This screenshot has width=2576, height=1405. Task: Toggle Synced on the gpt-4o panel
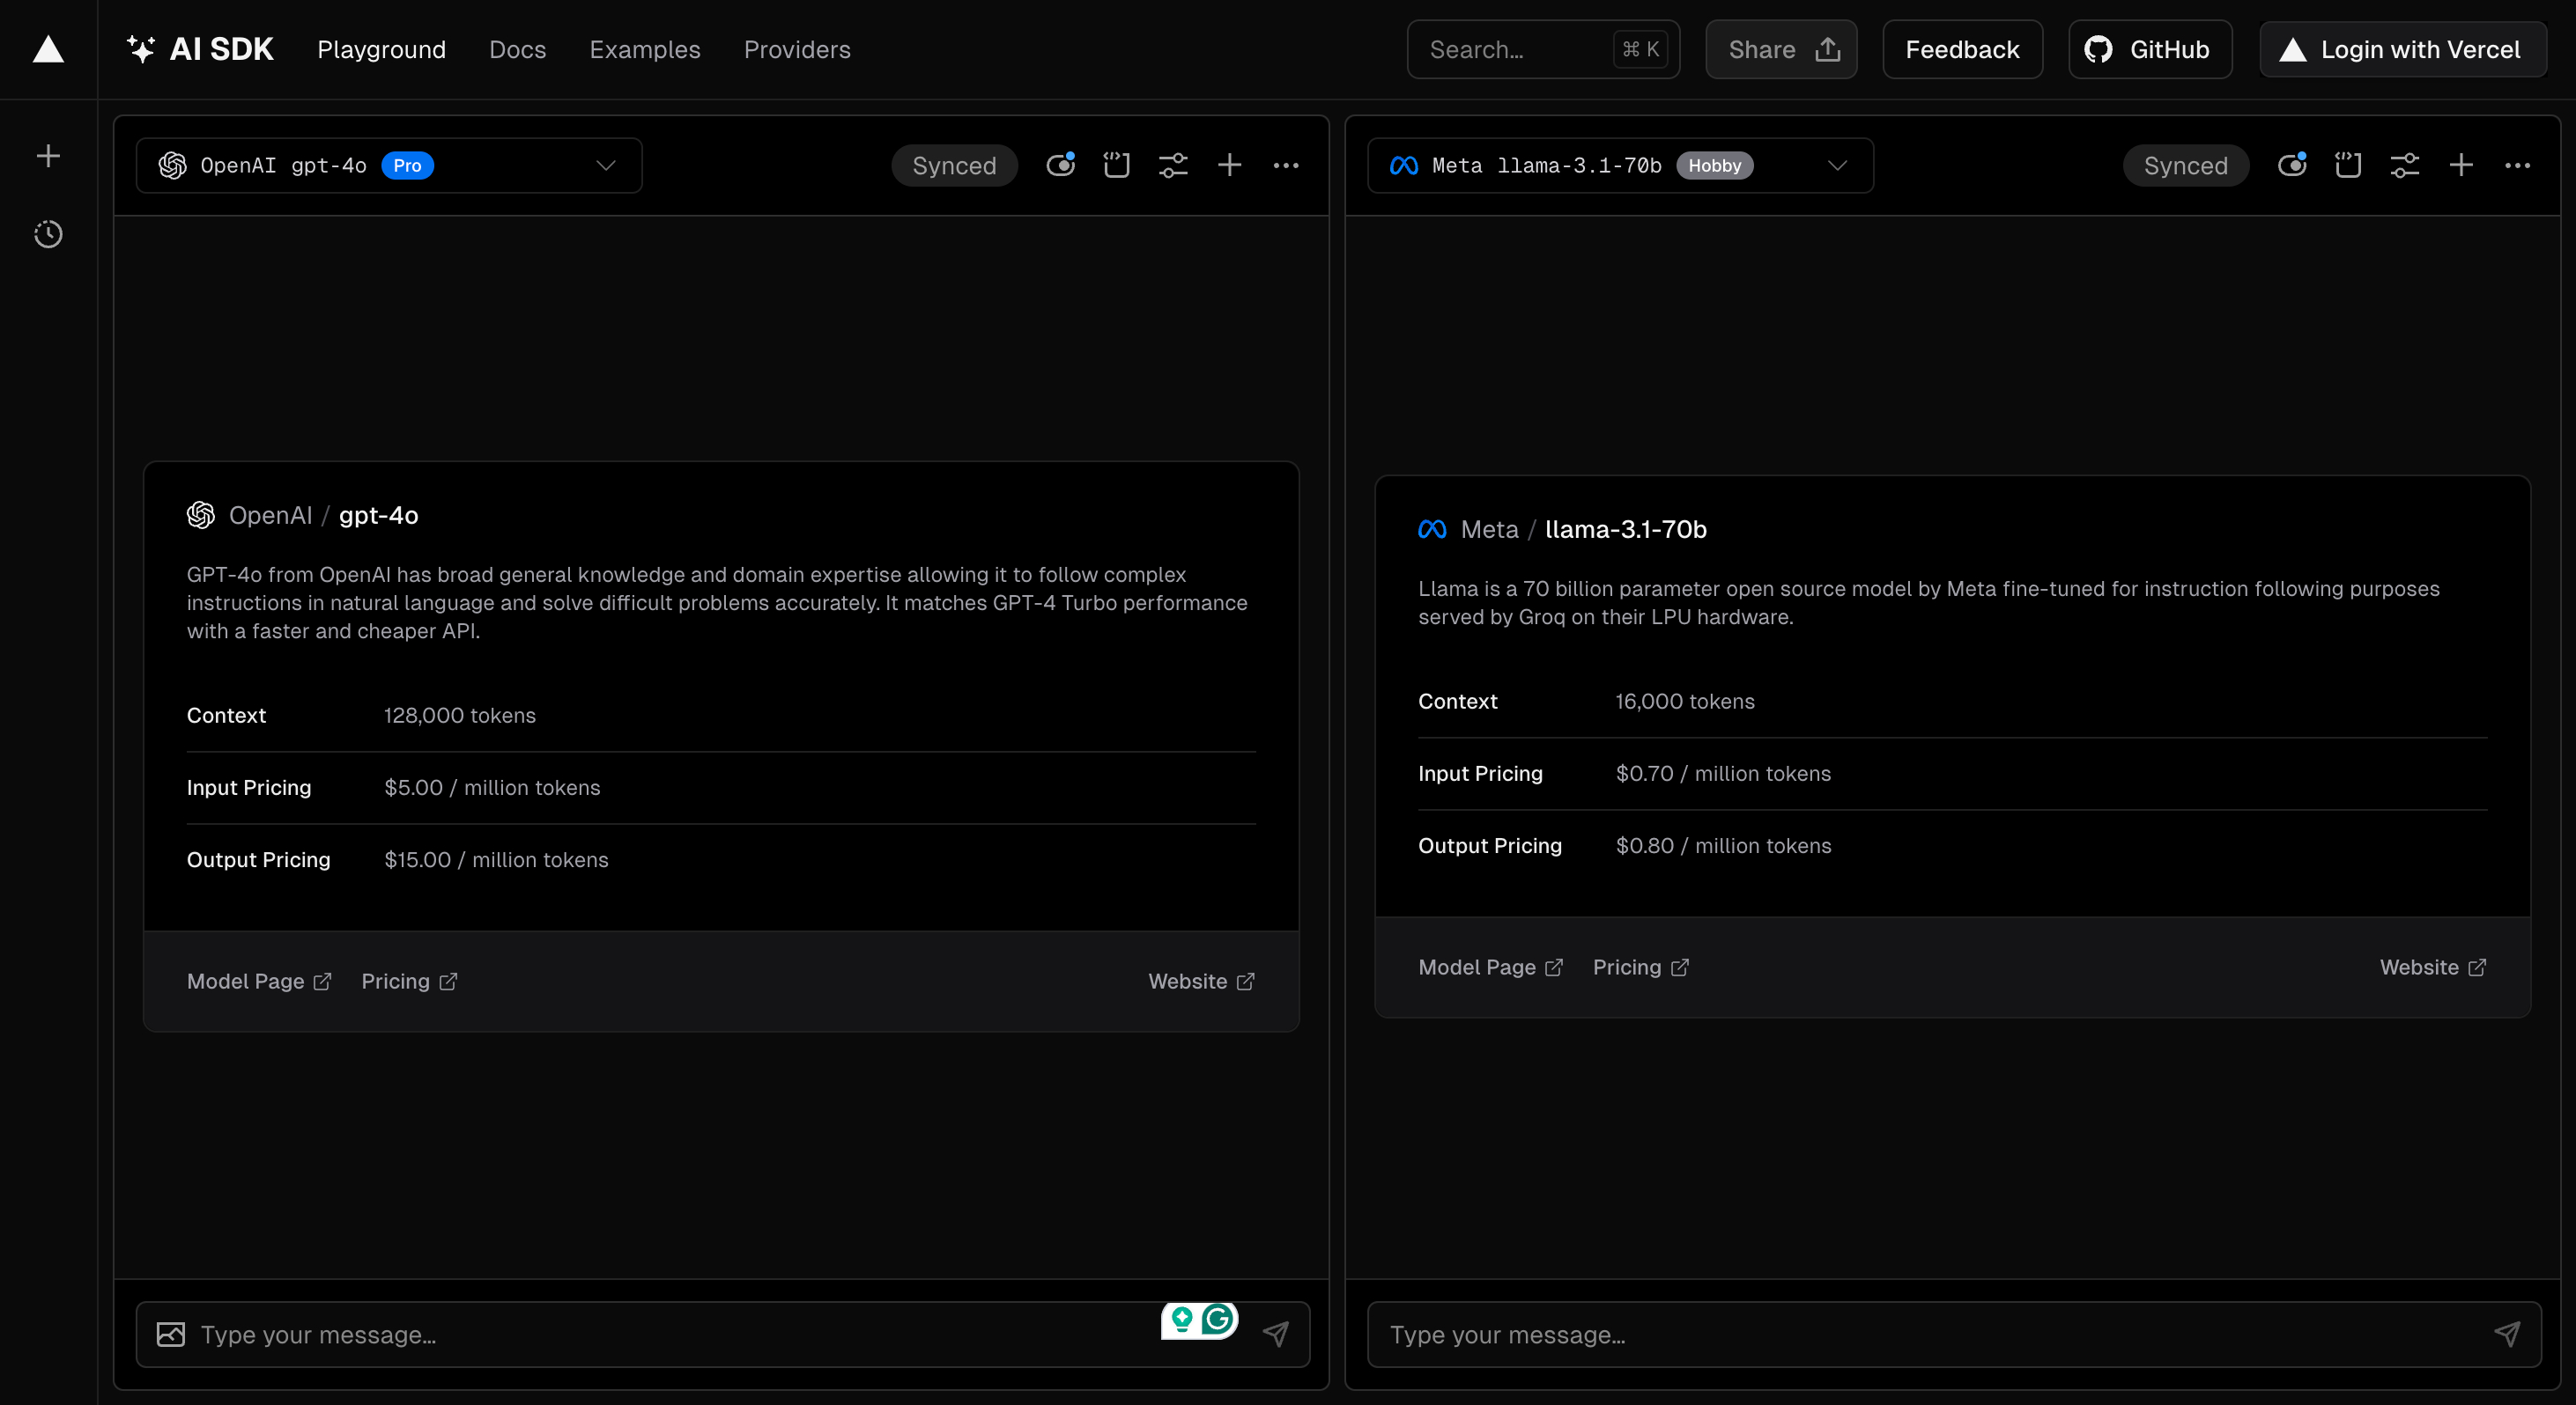pos(954,165)
